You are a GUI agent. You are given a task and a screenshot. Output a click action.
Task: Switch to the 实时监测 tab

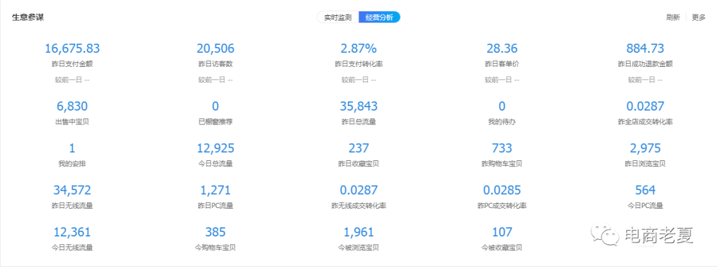click(x=338, y=17)
